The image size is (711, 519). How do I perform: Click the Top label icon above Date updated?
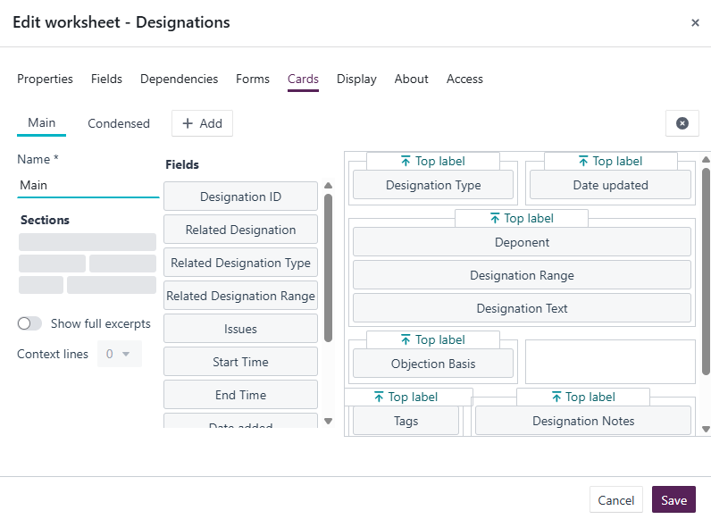(x=583, y=161)
